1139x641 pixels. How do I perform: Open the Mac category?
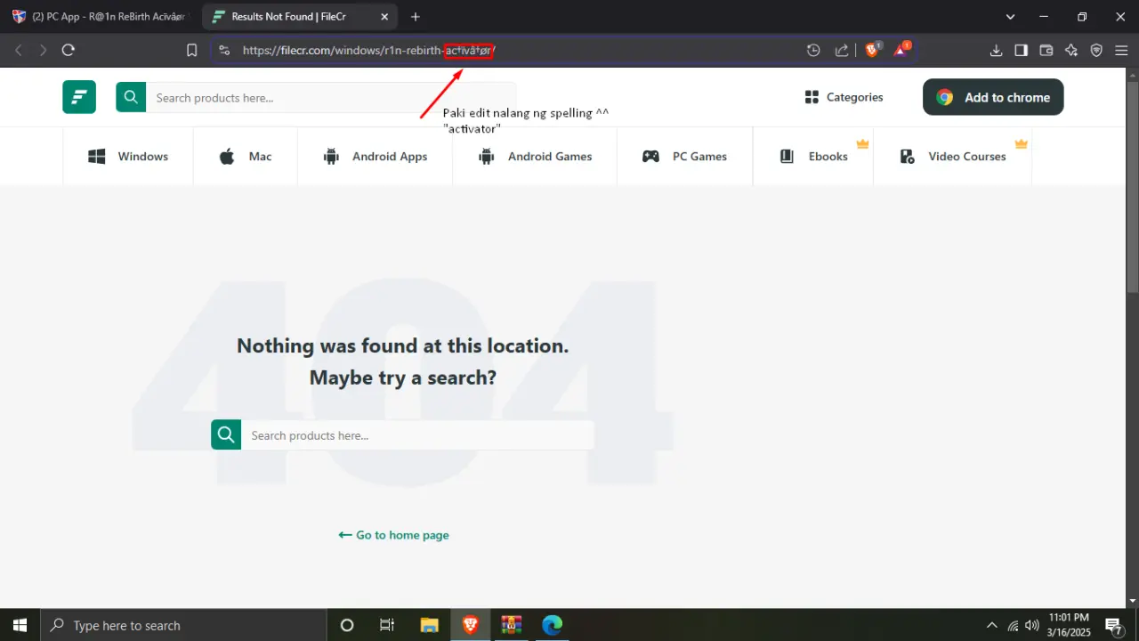[246, 156]
